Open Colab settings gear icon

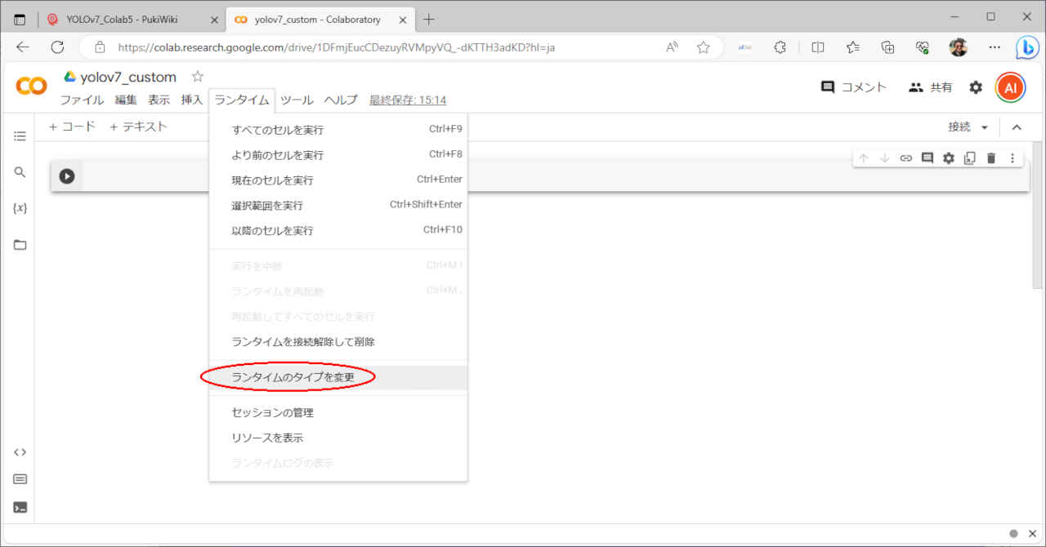976,87
